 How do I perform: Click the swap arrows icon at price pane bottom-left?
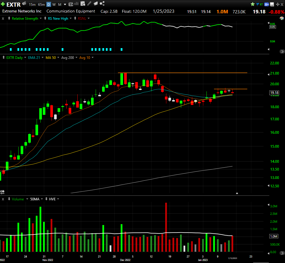2,192
